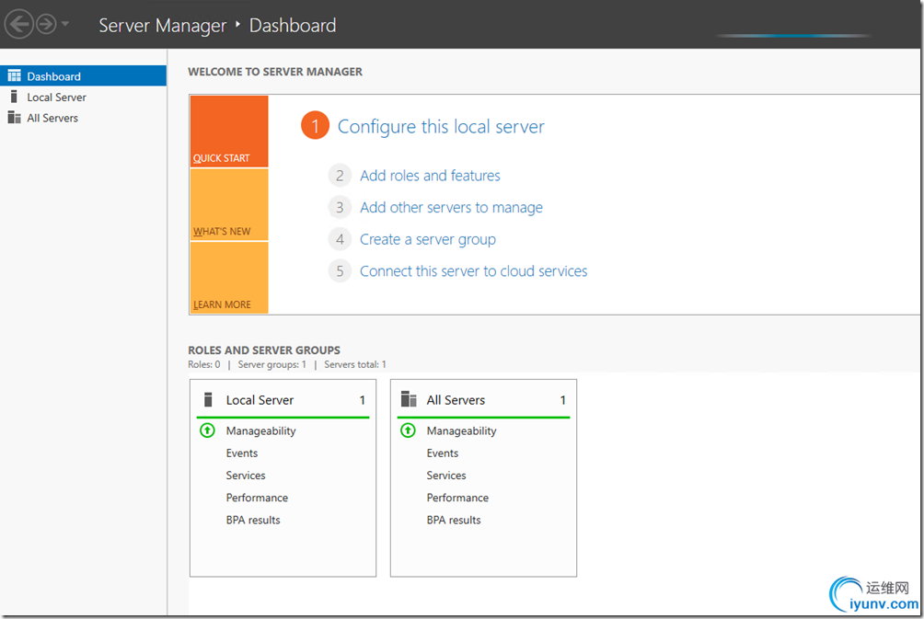Image resolution: width=924 pixels, height=619 pixels.
Task: Click the Local Server tile icon
Action: point(208,399)
